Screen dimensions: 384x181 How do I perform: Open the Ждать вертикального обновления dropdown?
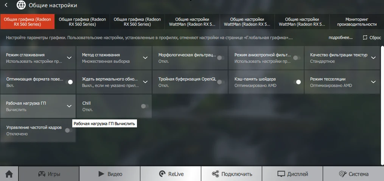pyautogui.click(x=145, y=82)
